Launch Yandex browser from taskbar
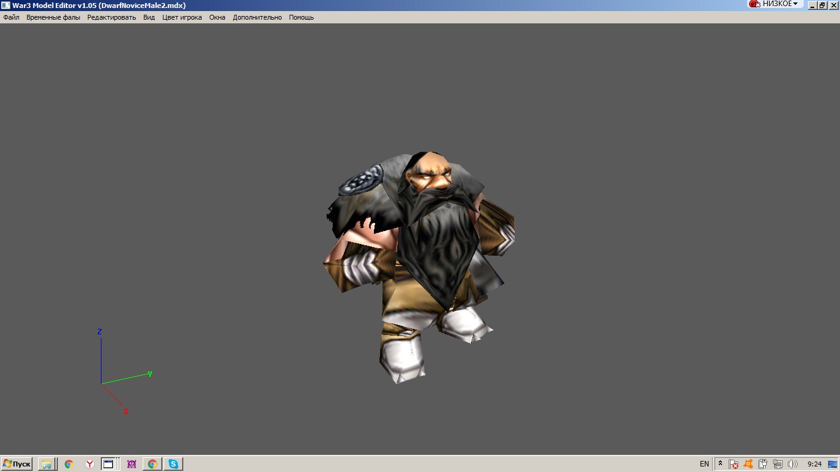The width and height of the screenshot is (840, 472). tap(90, 464)
